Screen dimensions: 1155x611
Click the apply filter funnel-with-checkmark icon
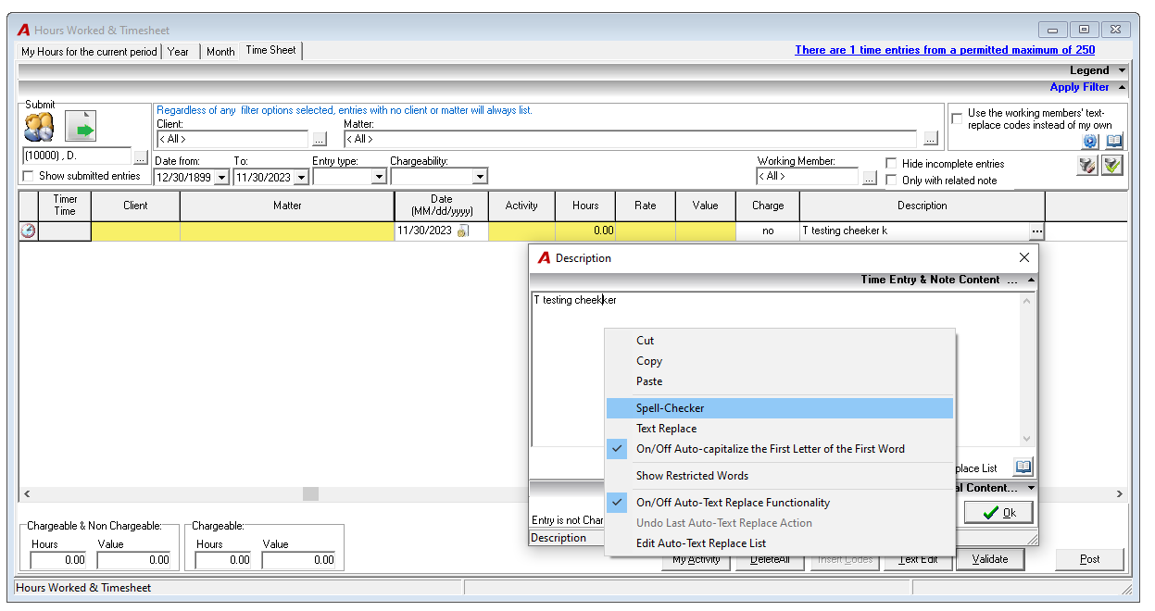(1112, 165)
